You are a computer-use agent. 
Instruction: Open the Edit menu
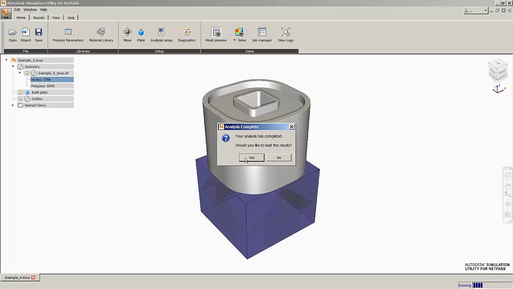17,10
